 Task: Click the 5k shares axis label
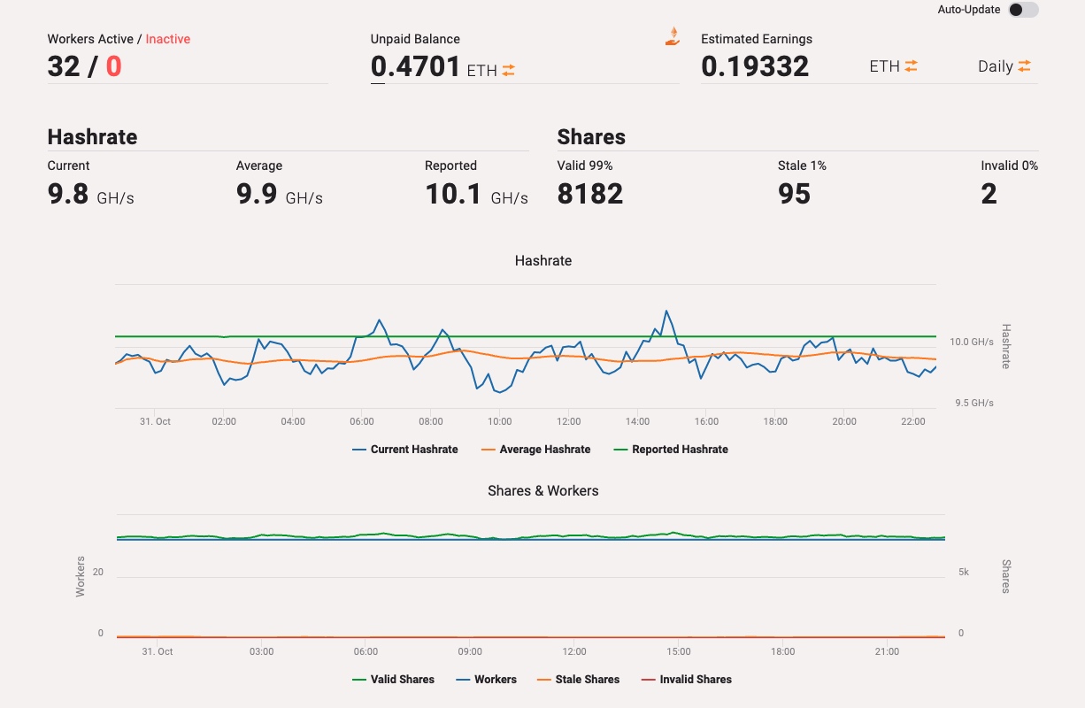[x=964, y=573]
